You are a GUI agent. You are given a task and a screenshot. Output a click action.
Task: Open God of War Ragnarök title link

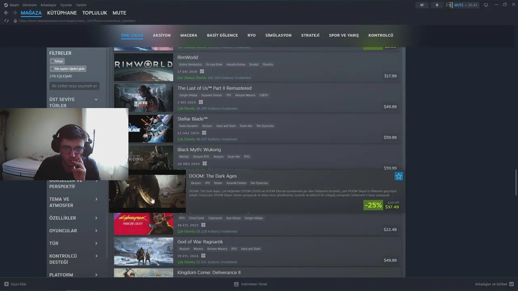coord(200,242)
